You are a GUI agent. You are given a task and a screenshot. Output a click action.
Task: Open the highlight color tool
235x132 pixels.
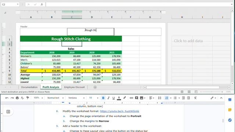tap(124, 98)
